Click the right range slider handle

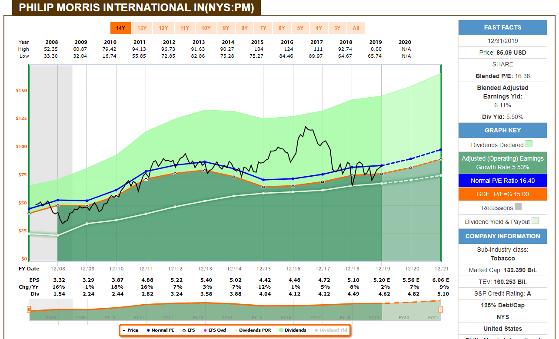pyautogui.click(x=441, y=309)
